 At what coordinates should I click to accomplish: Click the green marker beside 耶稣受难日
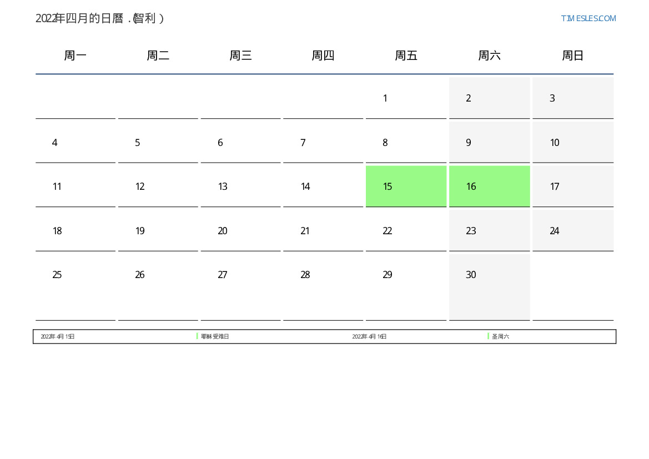point(197,336)
